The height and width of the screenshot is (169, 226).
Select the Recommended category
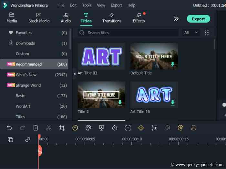click(34, 64)
